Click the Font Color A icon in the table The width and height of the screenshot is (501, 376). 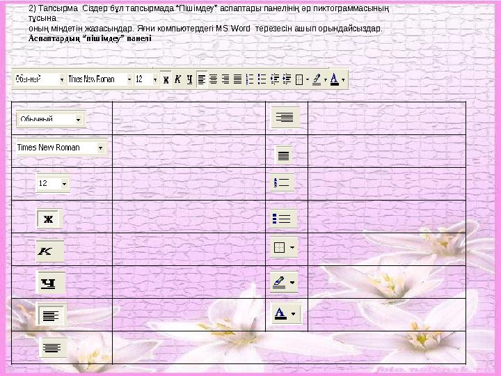click(x=280, y=313)
